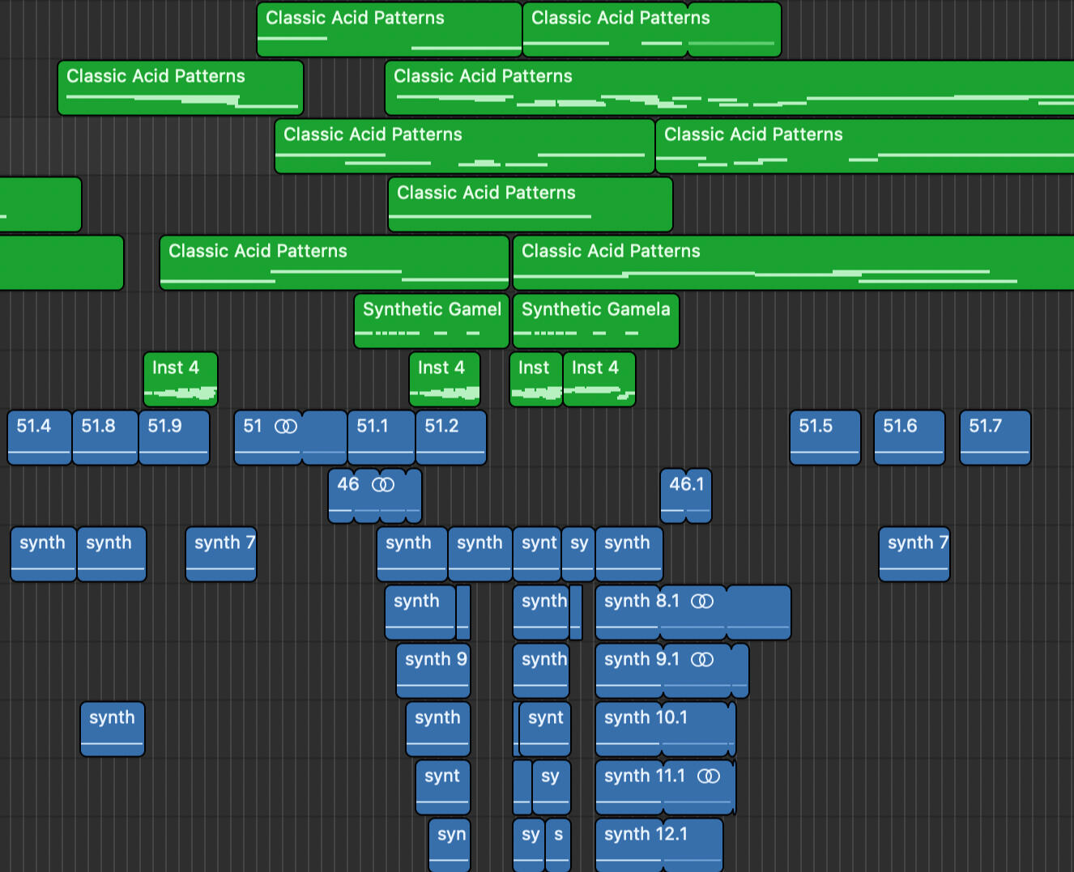Click the loop icon on synth 9.1

[701, 659]
